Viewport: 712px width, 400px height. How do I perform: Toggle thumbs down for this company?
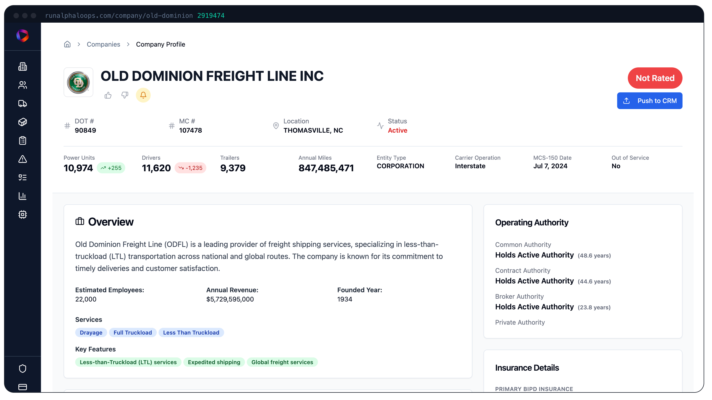pos(125,95)
